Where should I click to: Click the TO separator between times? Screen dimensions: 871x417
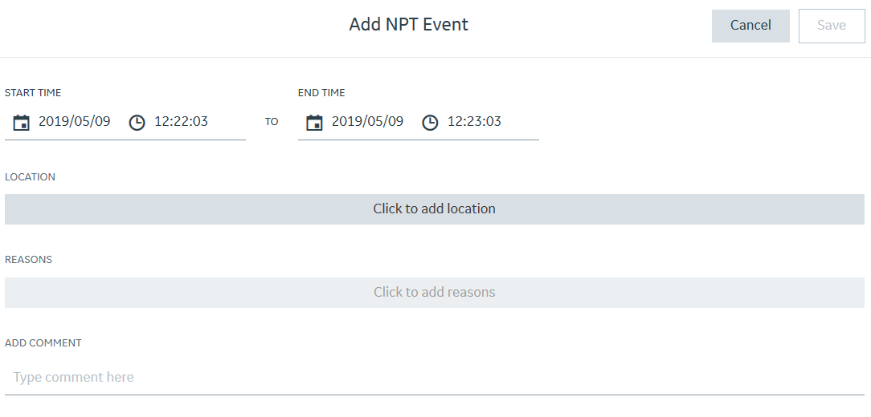point(272,122)
